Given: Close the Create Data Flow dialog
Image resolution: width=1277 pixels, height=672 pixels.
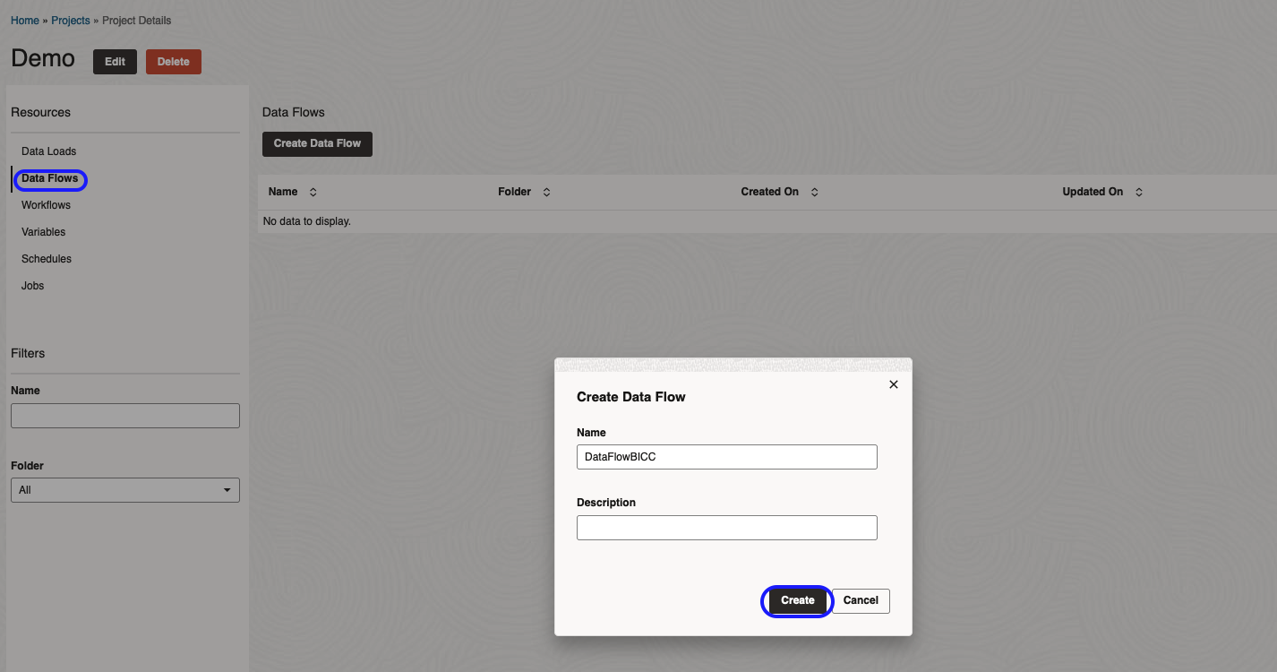Looking at the screenshot, I should point(893,383).
